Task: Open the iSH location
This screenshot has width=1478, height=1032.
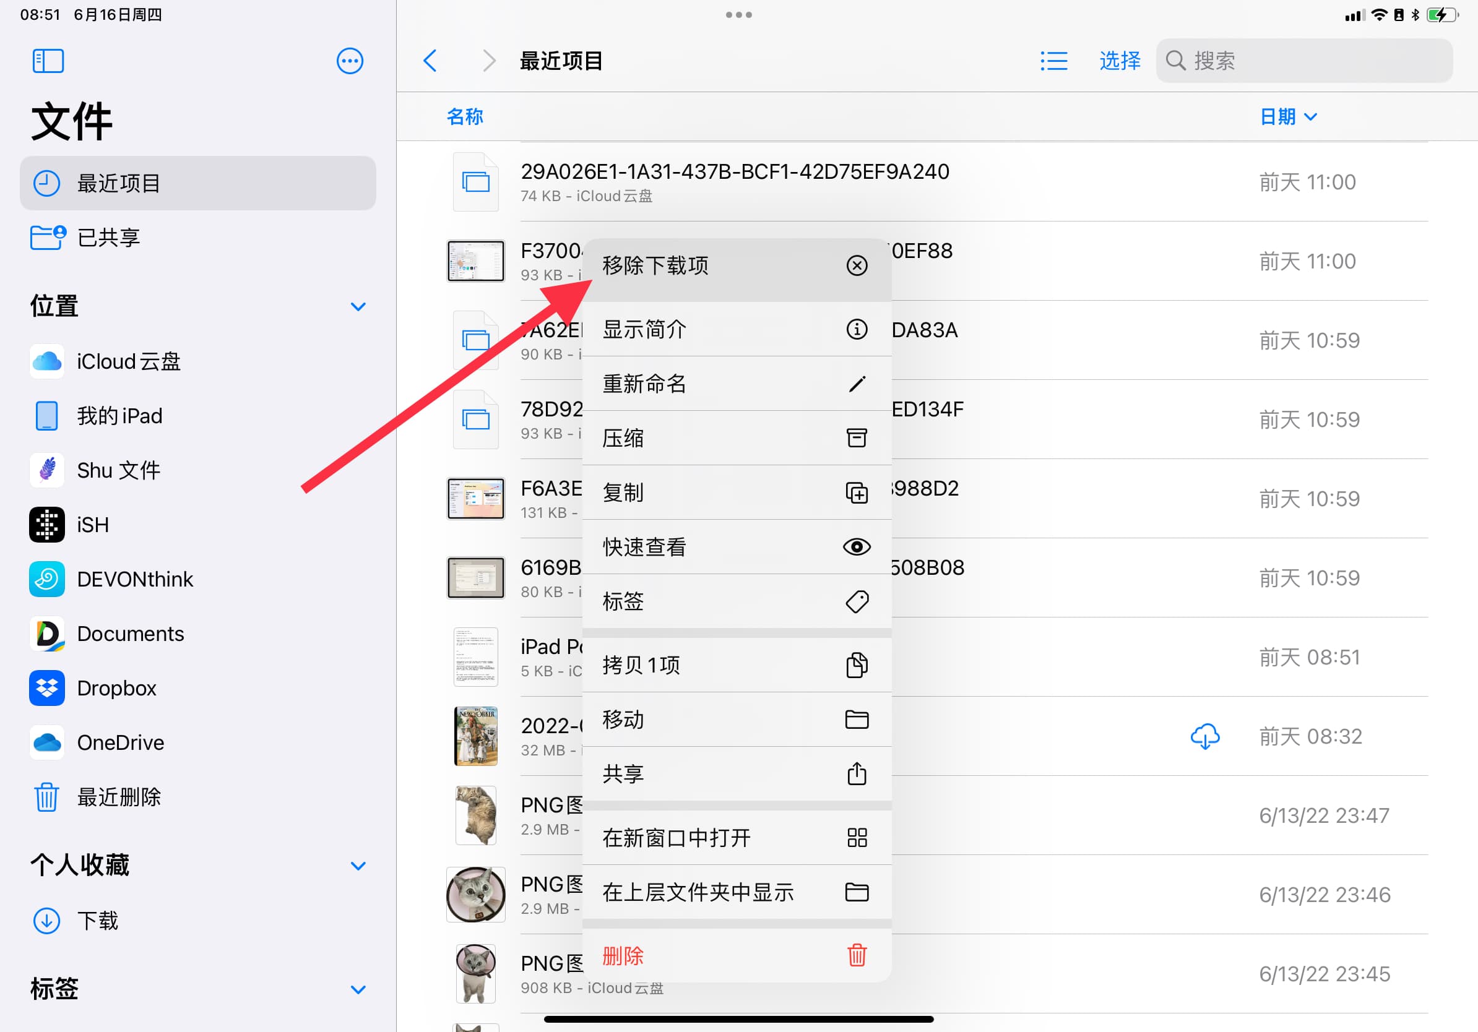Action: (x=197, y=525)
